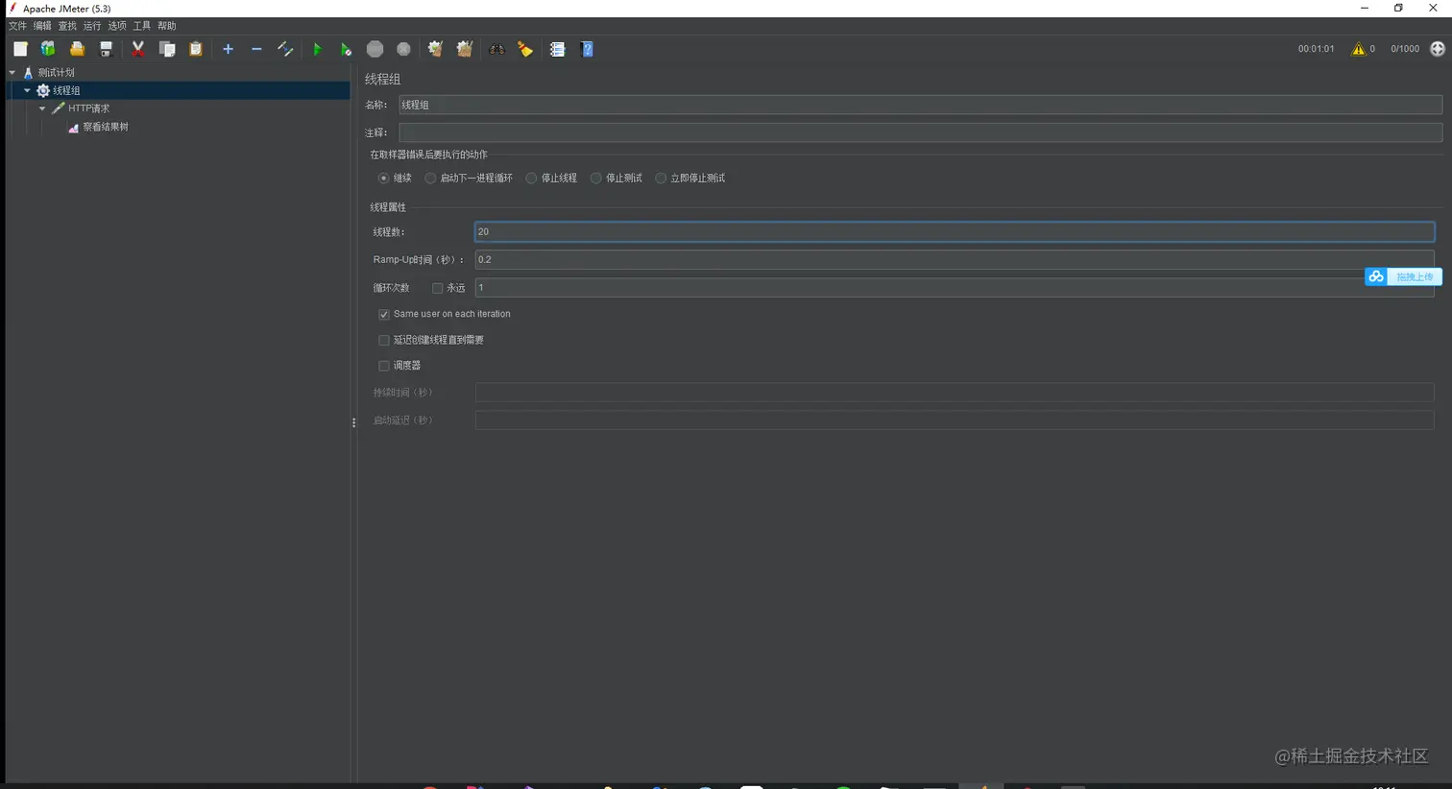Click the Toggle enable/disable icon
Image resolution: width=1452 pixels, height=789 pixels.
[285, 49]
